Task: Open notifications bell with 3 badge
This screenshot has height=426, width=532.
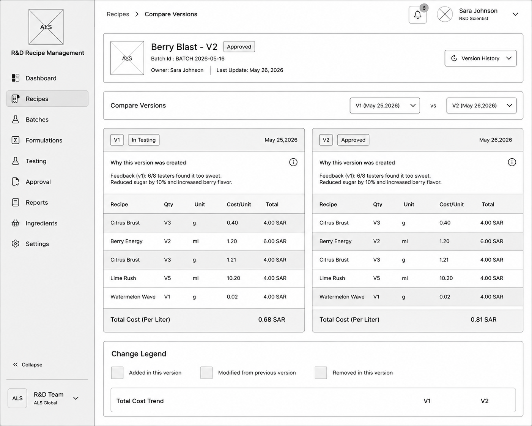Action: 418,15
